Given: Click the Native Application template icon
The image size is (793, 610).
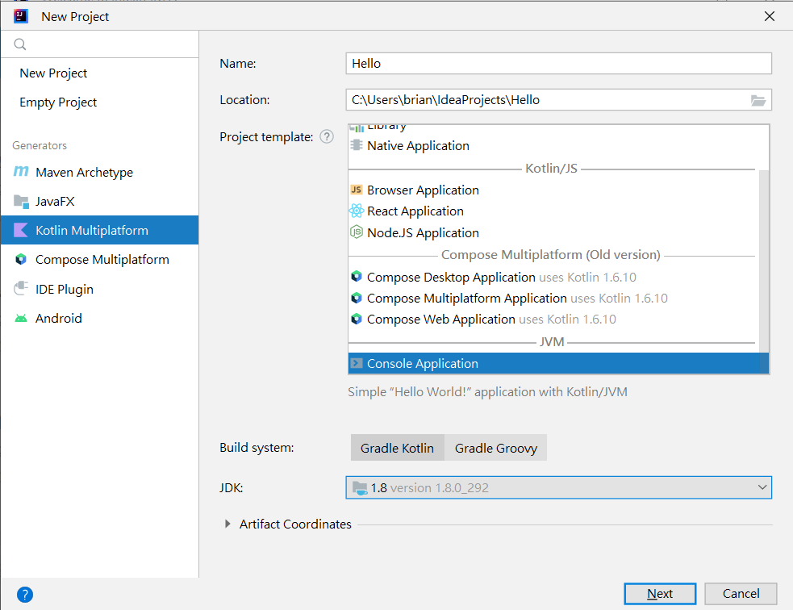Looking at the screenshot, I should point(357,146).
